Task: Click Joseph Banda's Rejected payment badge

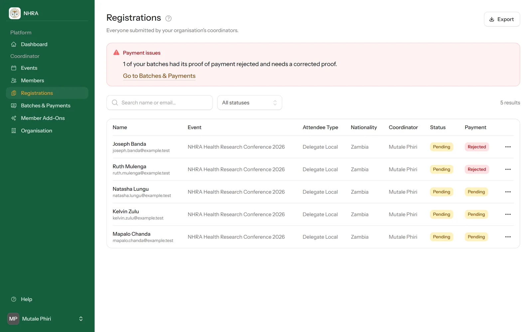Action: coord(477,147)
